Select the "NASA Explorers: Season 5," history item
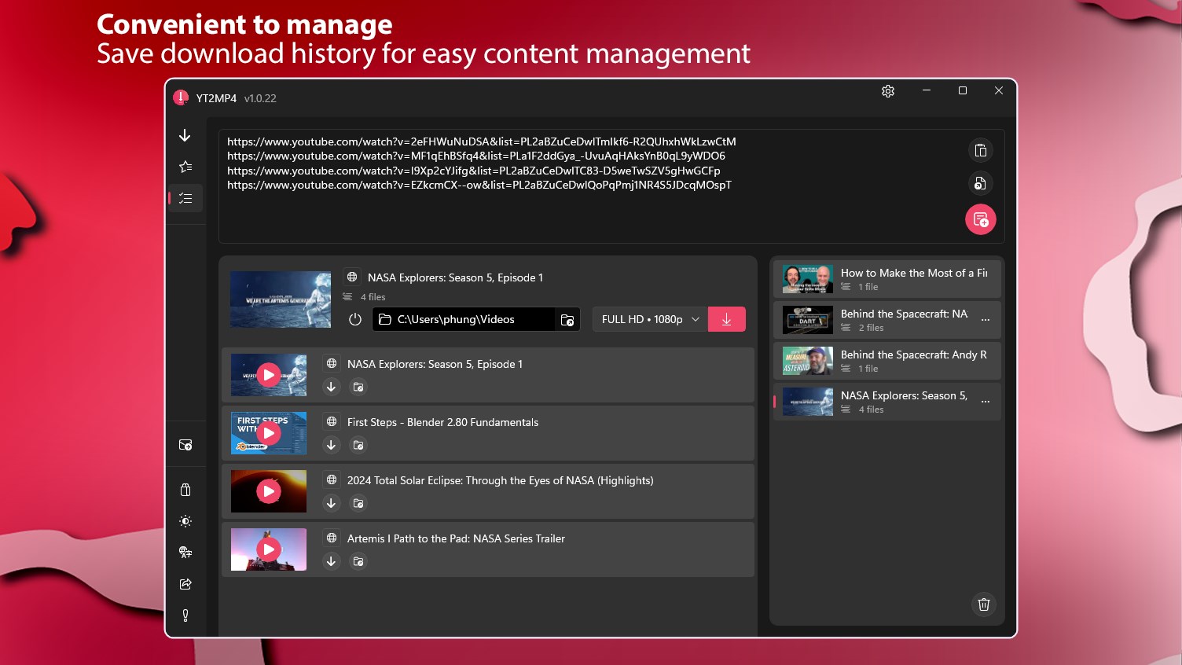Image resolution: width=1182 pixels, height=665 pixels. tap(887, 402)
